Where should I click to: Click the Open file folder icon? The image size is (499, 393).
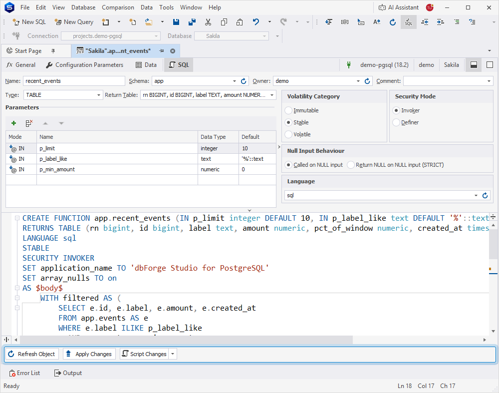pos(149,22)
